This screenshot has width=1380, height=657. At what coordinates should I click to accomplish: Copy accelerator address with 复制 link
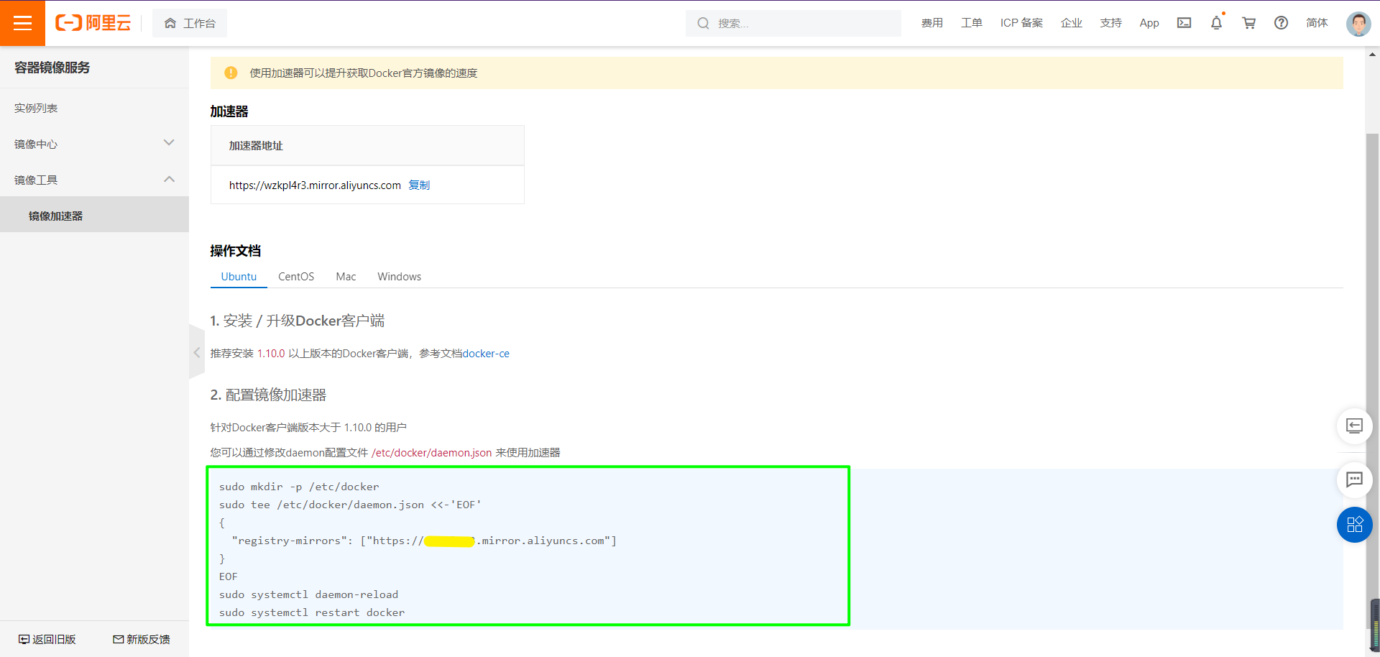419,185
